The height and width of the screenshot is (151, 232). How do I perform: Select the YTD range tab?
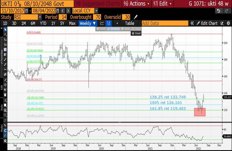tap(43, 23)
